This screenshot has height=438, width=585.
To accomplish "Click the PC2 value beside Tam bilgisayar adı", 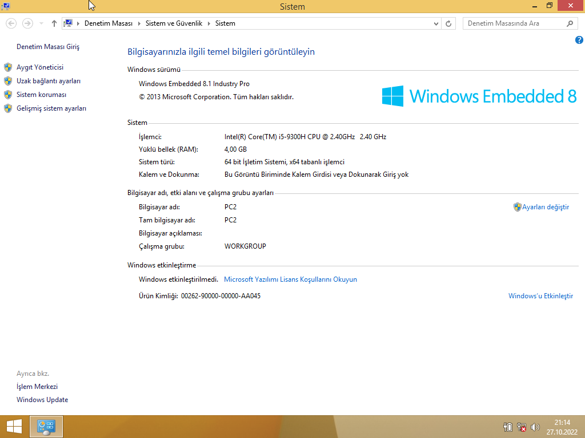I will point(230,220).
